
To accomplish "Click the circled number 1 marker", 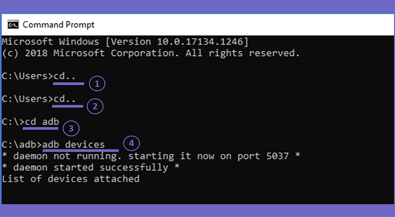I will (x=97, y=84).
